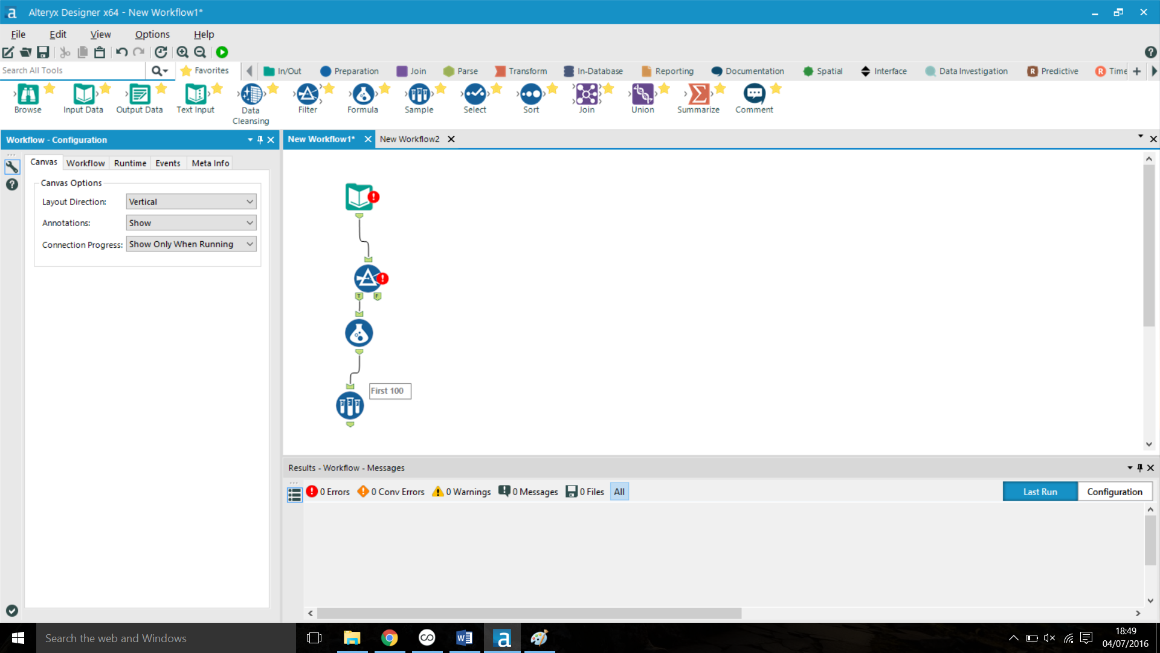Image resolution: width=1160 pixels, height=653 pixels.
Task: Open the Annotations dropdown
Action: click(x=191, y=223)
